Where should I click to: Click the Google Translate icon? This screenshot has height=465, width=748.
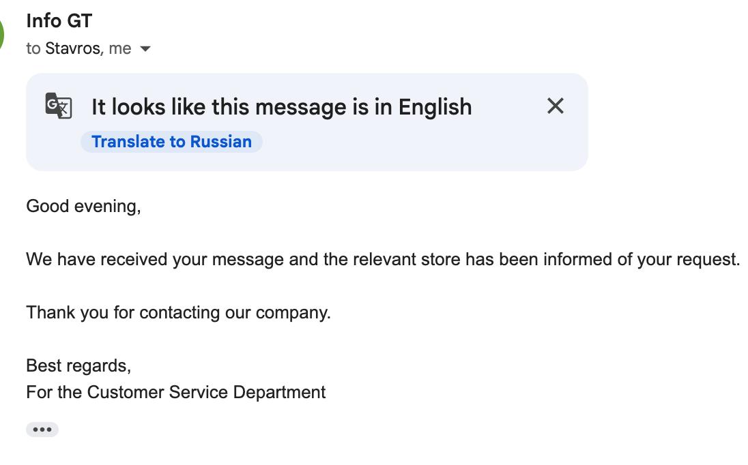[x=59, y=106]
